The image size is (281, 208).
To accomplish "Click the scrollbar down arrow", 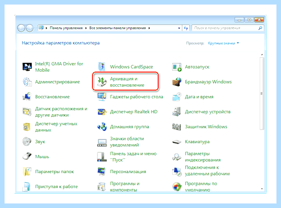I will (262, 189).
